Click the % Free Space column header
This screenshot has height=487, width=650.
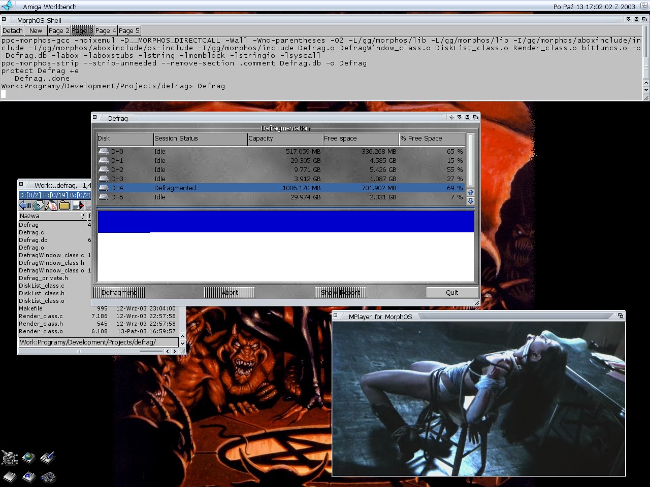[432, 138]
